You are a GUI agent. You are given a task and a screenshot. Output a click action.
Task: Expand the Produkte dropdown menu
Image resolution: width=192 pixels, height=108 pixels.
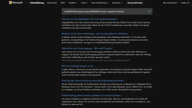73,3
